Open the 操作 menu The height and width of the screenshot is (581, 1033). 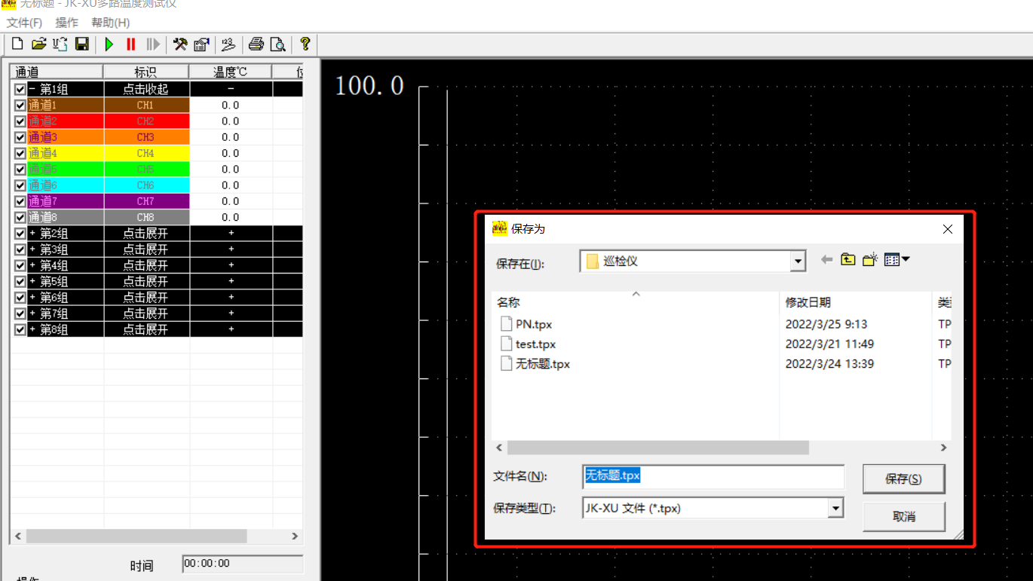[66, 23]
